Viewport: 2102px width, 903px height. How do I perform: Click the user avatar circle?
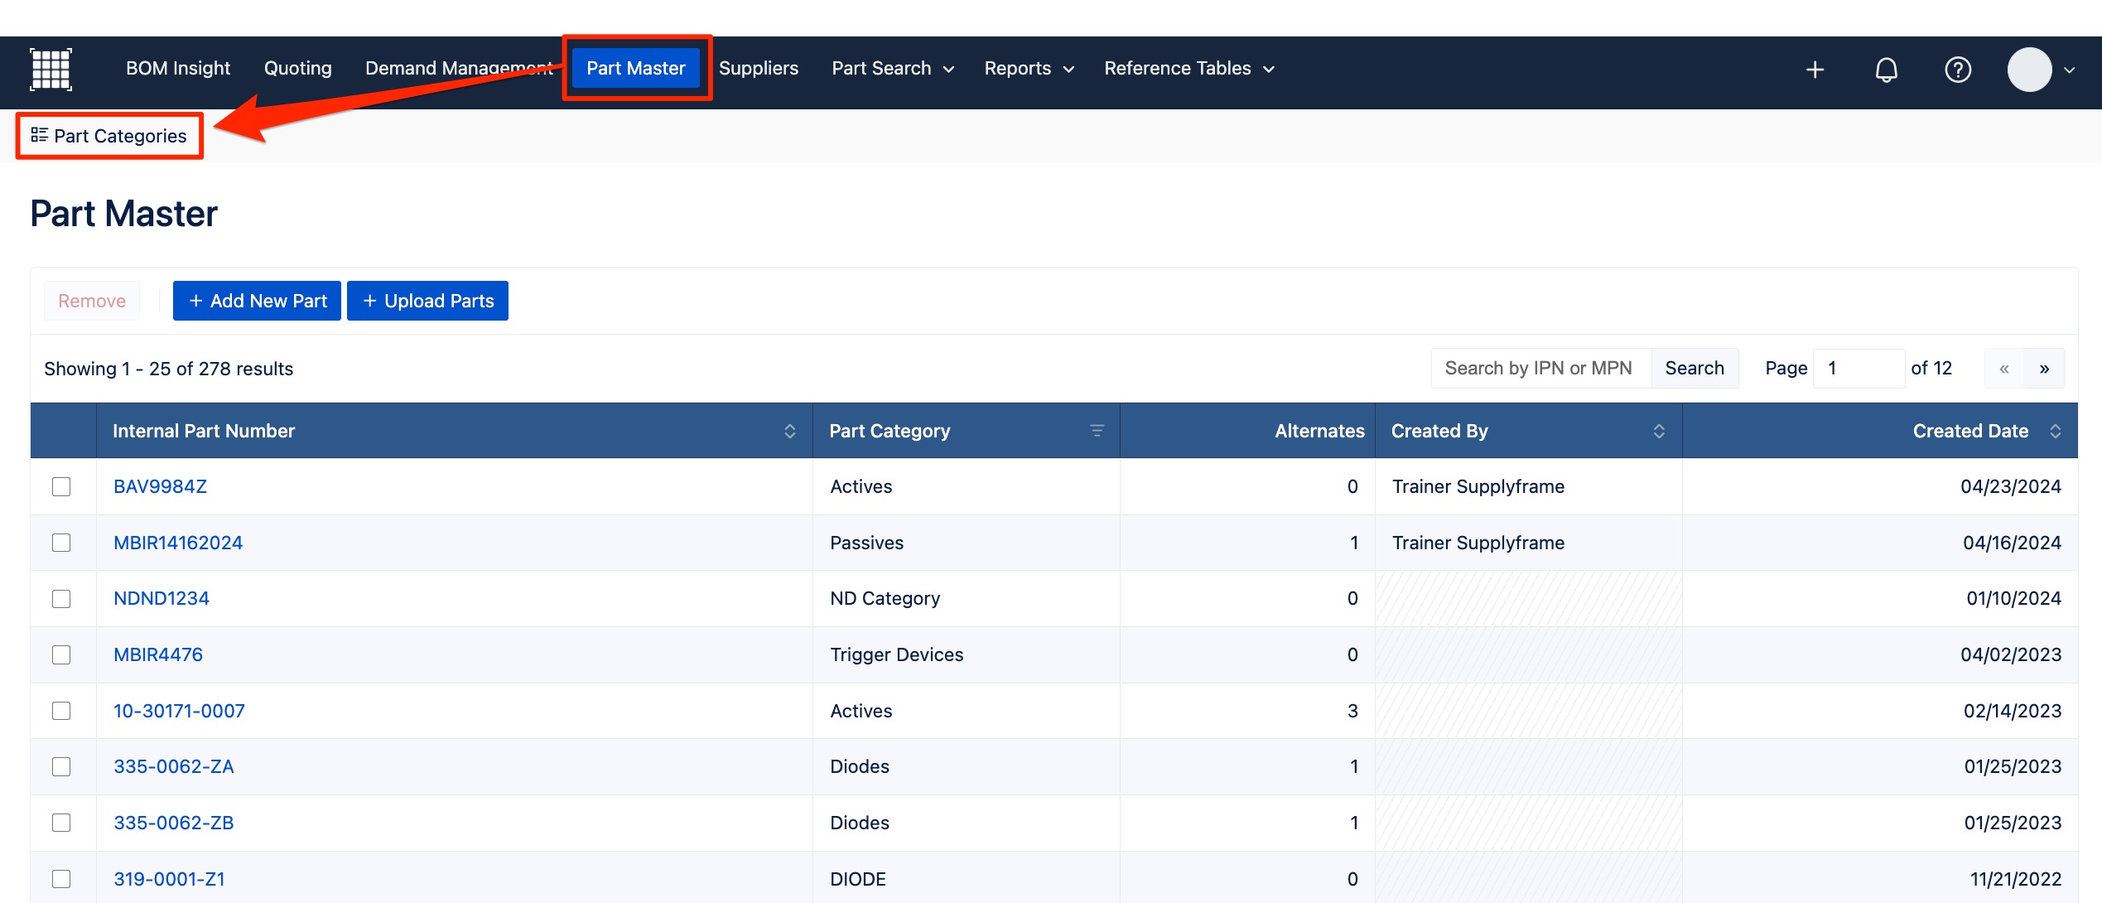pos(2029,70)
